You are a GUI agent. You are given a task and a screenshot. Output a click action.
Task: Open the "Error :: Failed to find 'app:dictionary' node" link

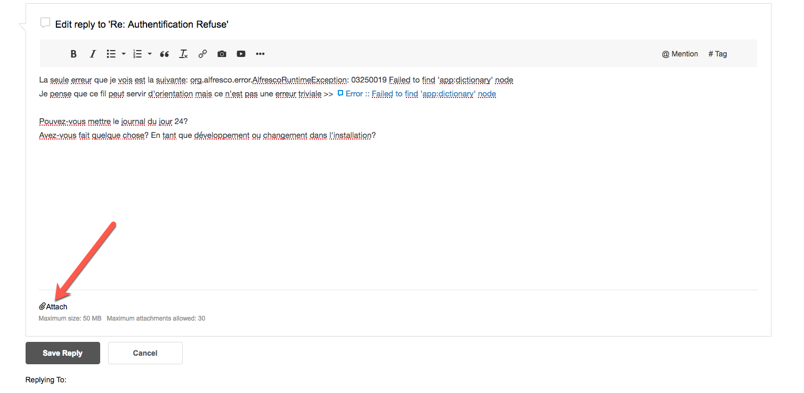pyautogui.click(x=417, y=94)
